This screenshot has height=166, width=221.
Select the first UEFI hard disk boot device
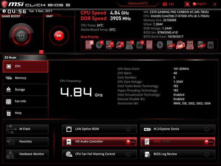(89, 45)
